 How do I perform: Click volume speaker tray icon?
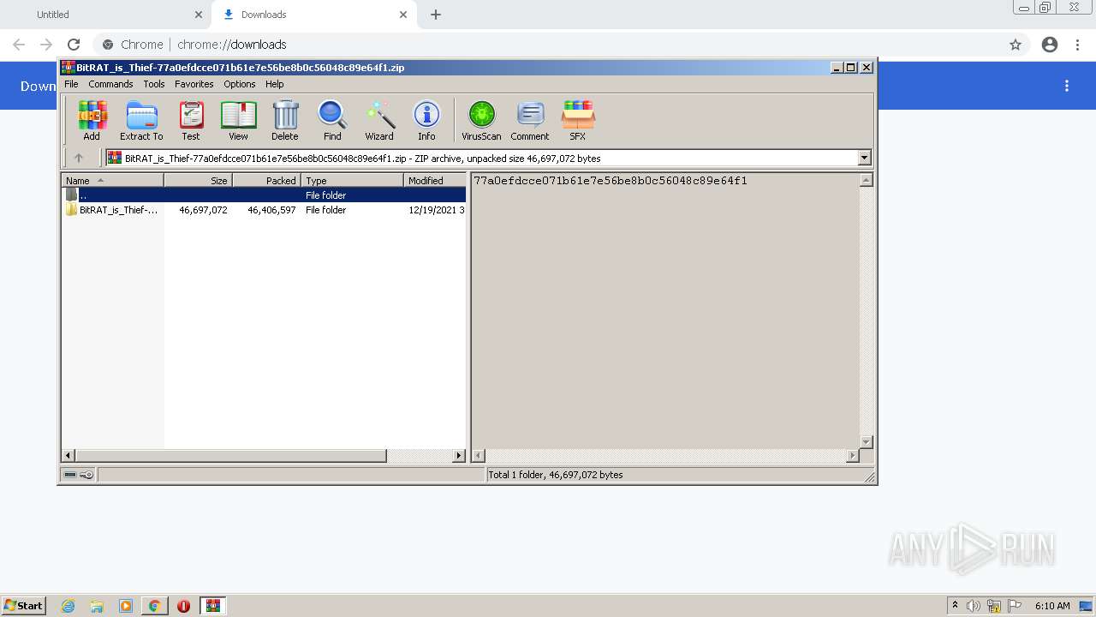coord(974,606)
